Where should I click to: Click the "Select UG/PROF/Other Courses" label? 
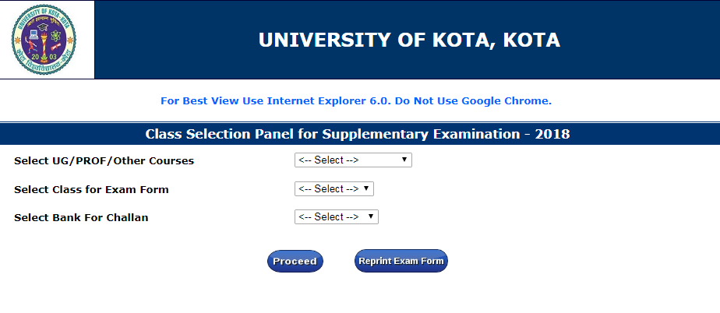104,161
